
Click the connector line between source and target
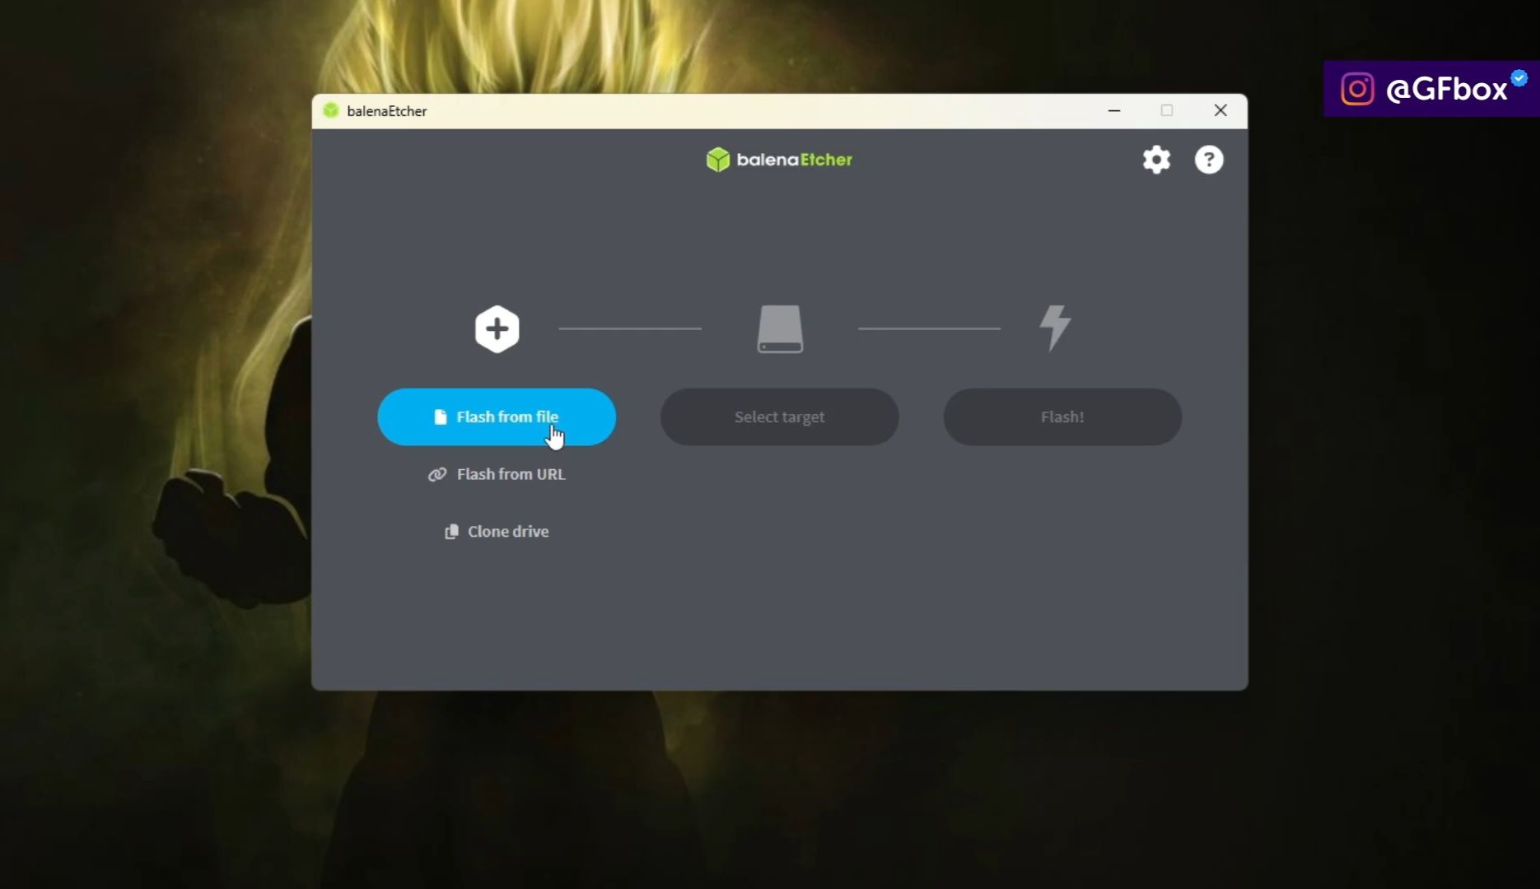630,328
